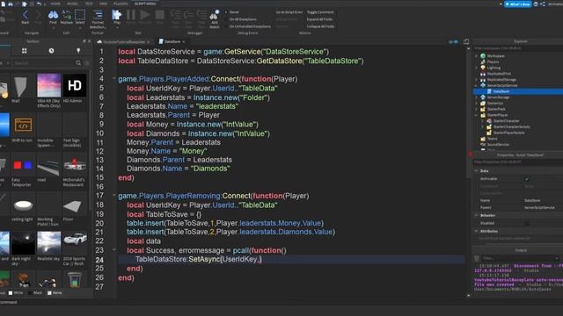Click the Add Watch icon
Image resolution: width=563 pixels, height=316 pixels.
coord(215,15)
